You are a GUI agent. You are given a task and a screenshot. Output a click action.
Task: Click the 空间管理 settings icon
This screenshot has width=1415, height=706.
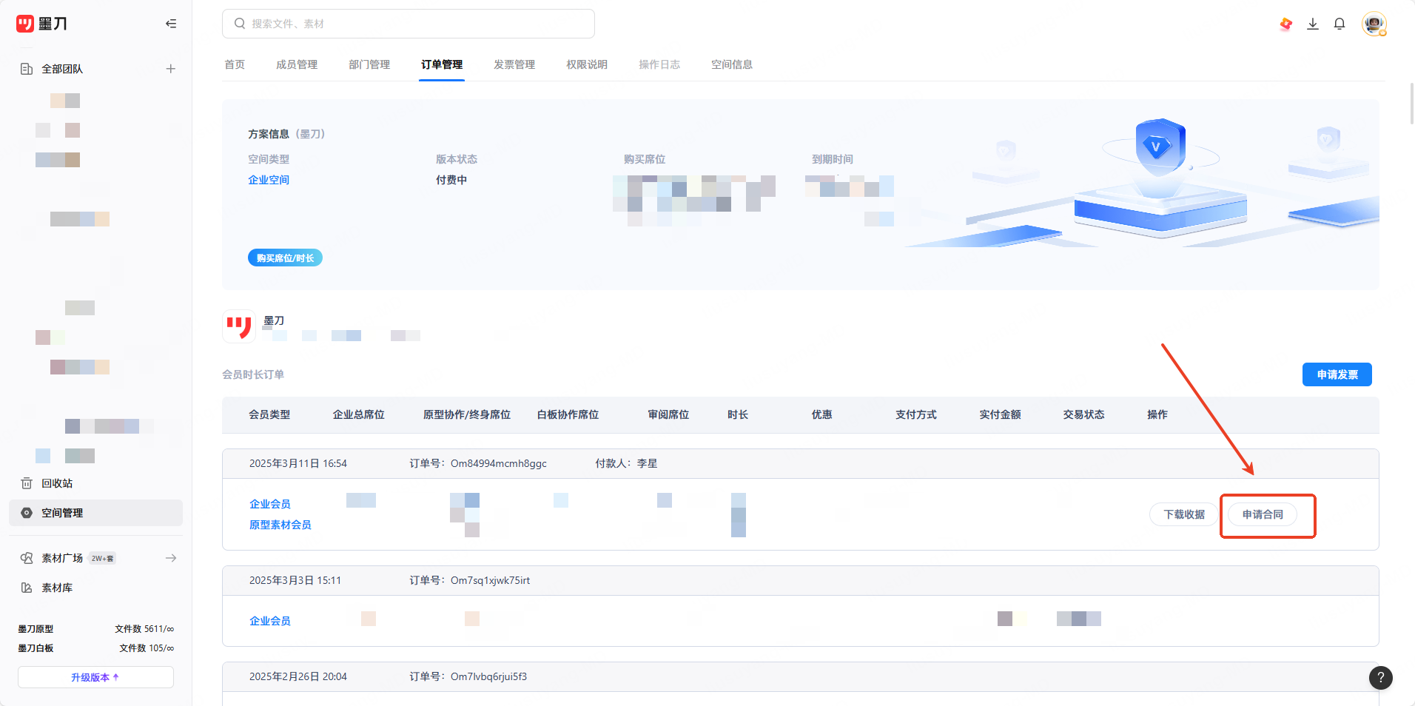coord(27,513)
